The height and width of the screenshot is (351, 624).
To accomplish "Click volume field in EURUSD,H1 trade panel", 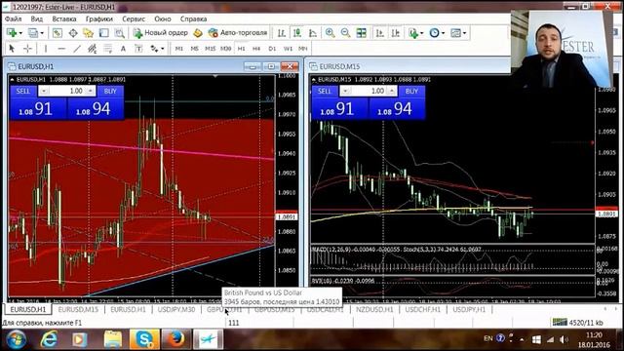I will coord(67,91).
